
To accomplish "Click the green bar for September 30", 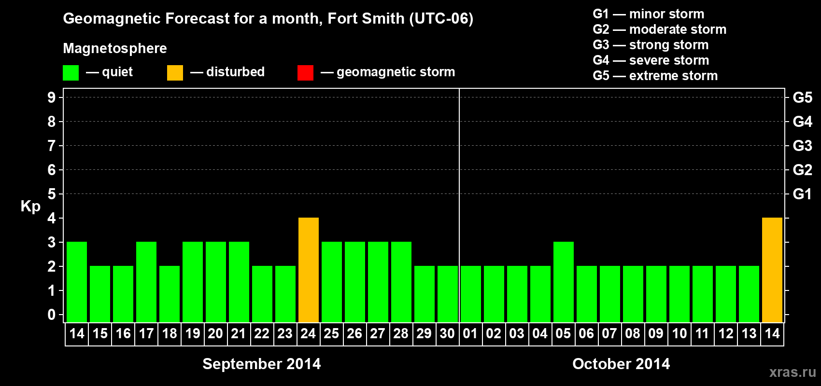I will (448, 294).
